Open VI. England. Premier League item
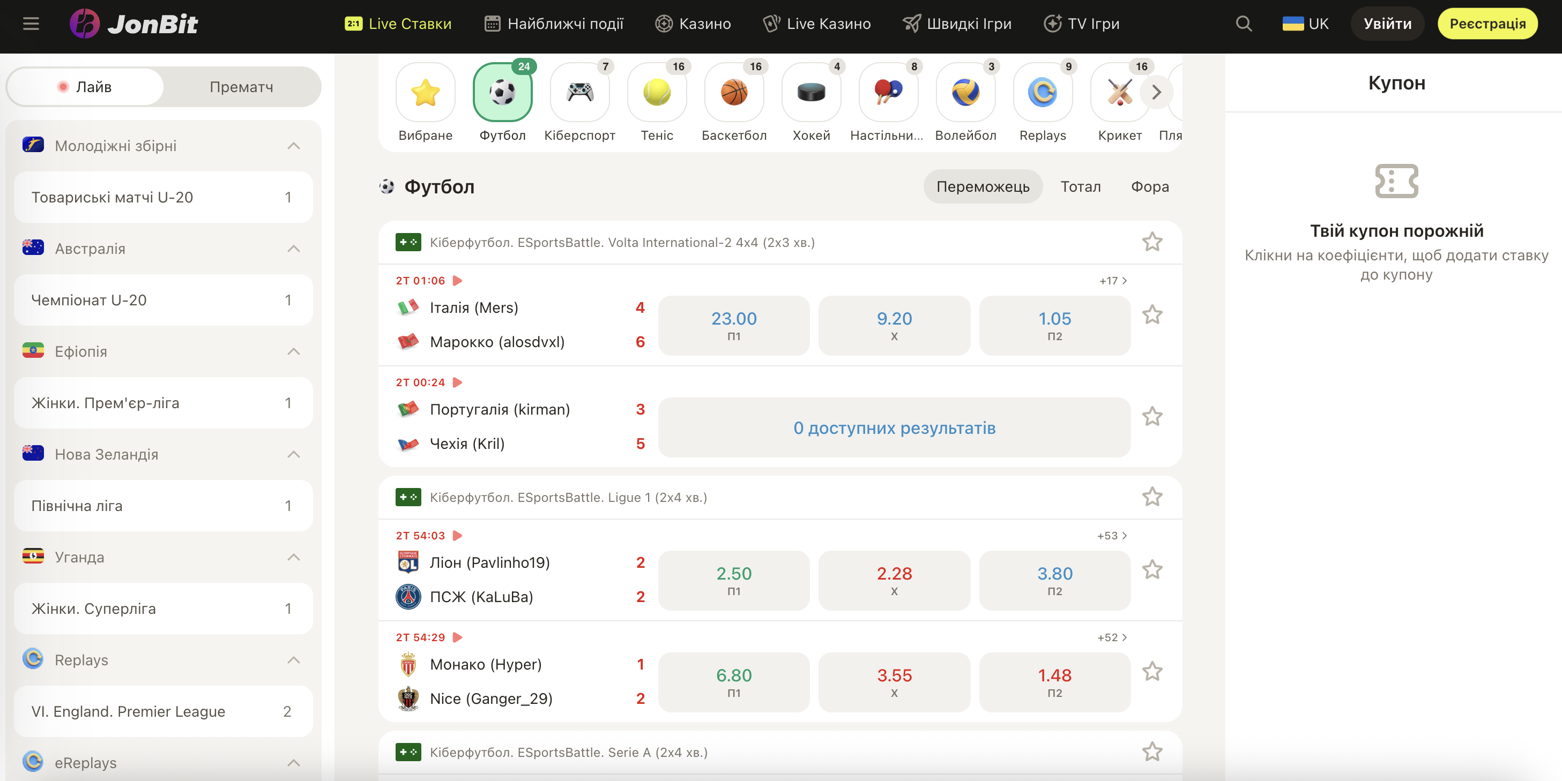The image size is (1562, 781). pos(163,712)
